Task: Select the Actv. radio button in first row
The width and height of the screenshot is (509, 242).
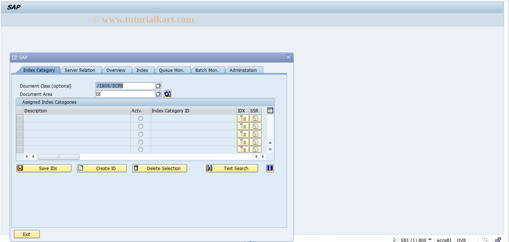Action: (x=140, y=118)
